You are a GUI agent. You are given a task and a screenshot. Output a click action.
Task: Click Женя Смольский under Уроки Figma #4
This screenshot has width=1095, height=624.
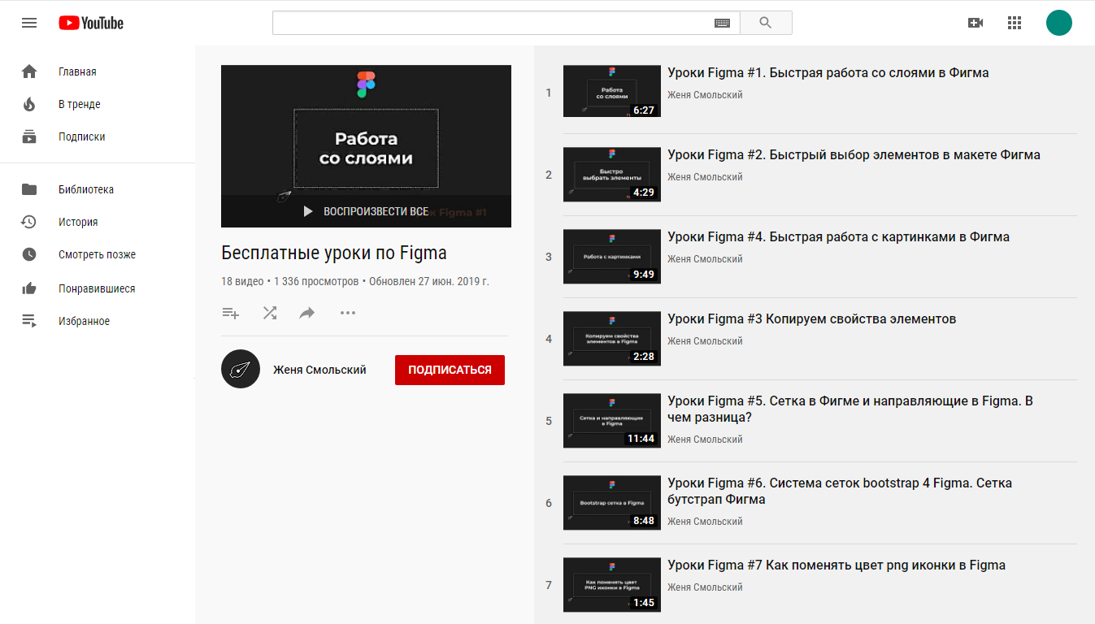tap(705, 259)
